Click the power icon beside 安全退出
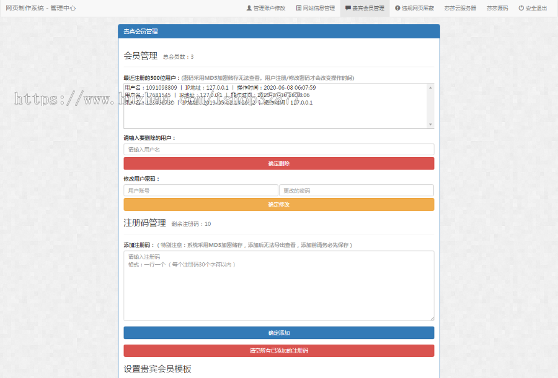 point(521,8)
